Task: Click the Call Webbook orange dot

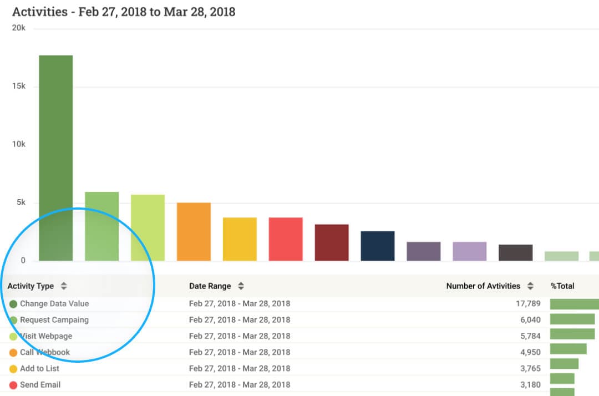Action: (x=13, y=352)
